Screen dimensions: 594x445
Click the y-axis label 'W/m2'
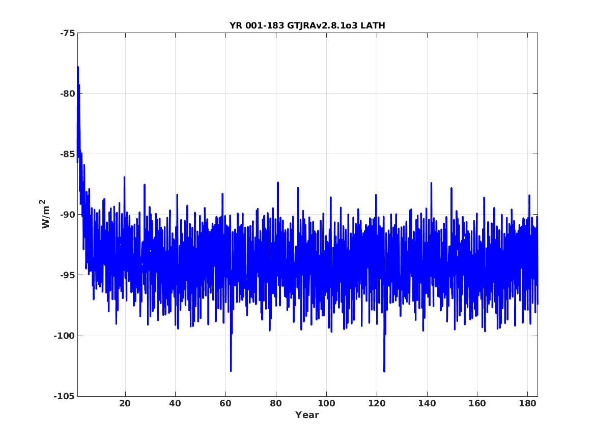pos(45,214)
